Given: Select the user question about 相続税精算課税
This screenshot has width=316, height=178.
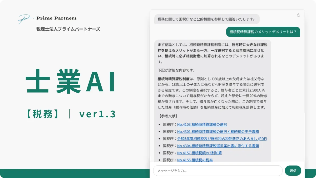Looking at the screenshot, I should click(263, 32).
